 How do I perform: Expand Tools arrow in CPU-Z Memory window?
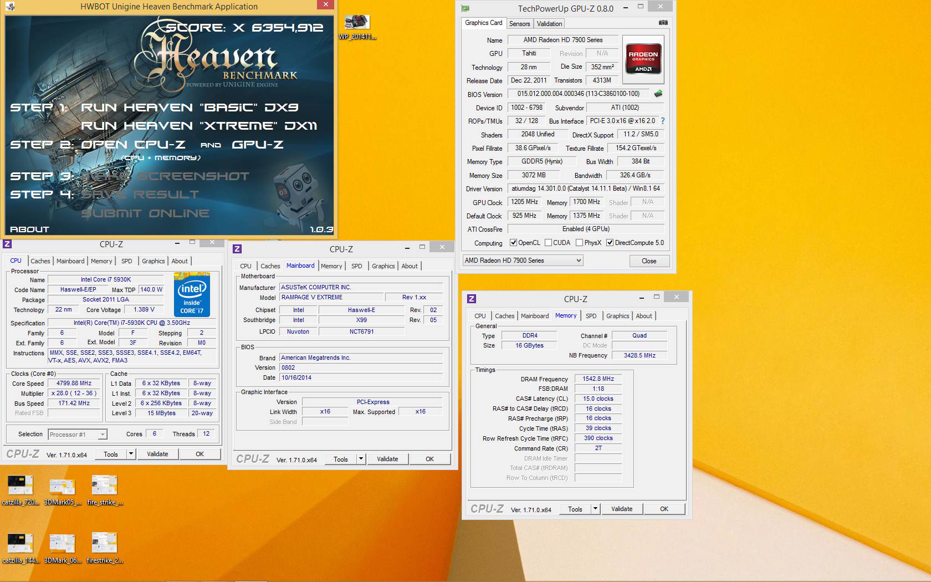[x=596, y=509]
